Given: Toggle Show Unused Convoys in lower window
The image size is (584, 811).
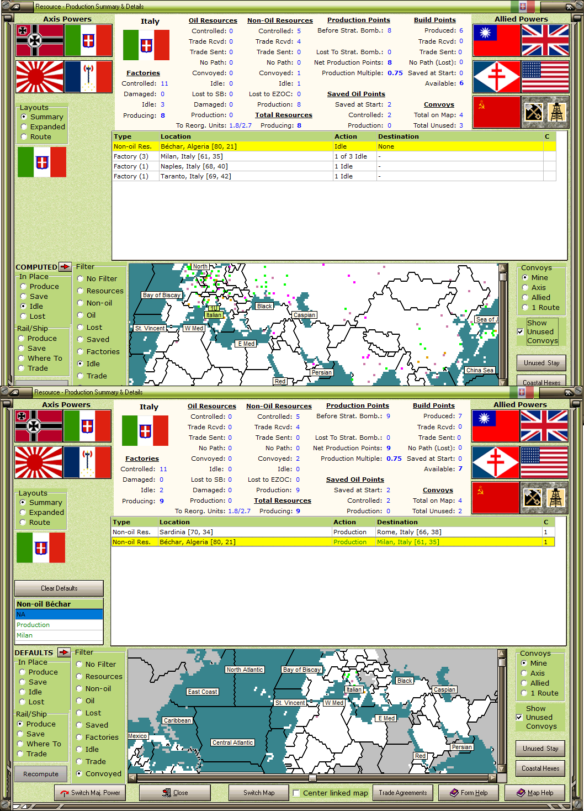Looking at the screenshot, I should pyautogui.click(x=519, y=718).
